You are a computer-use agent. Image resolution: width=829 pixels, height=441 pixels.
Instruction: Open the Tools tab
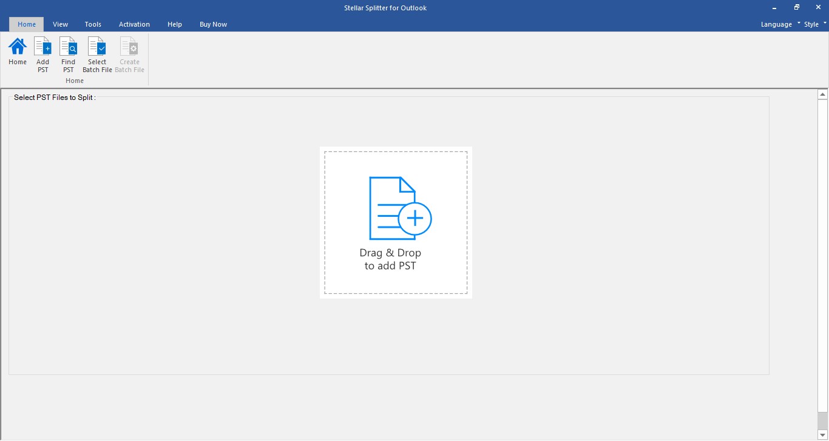[93, 24]
